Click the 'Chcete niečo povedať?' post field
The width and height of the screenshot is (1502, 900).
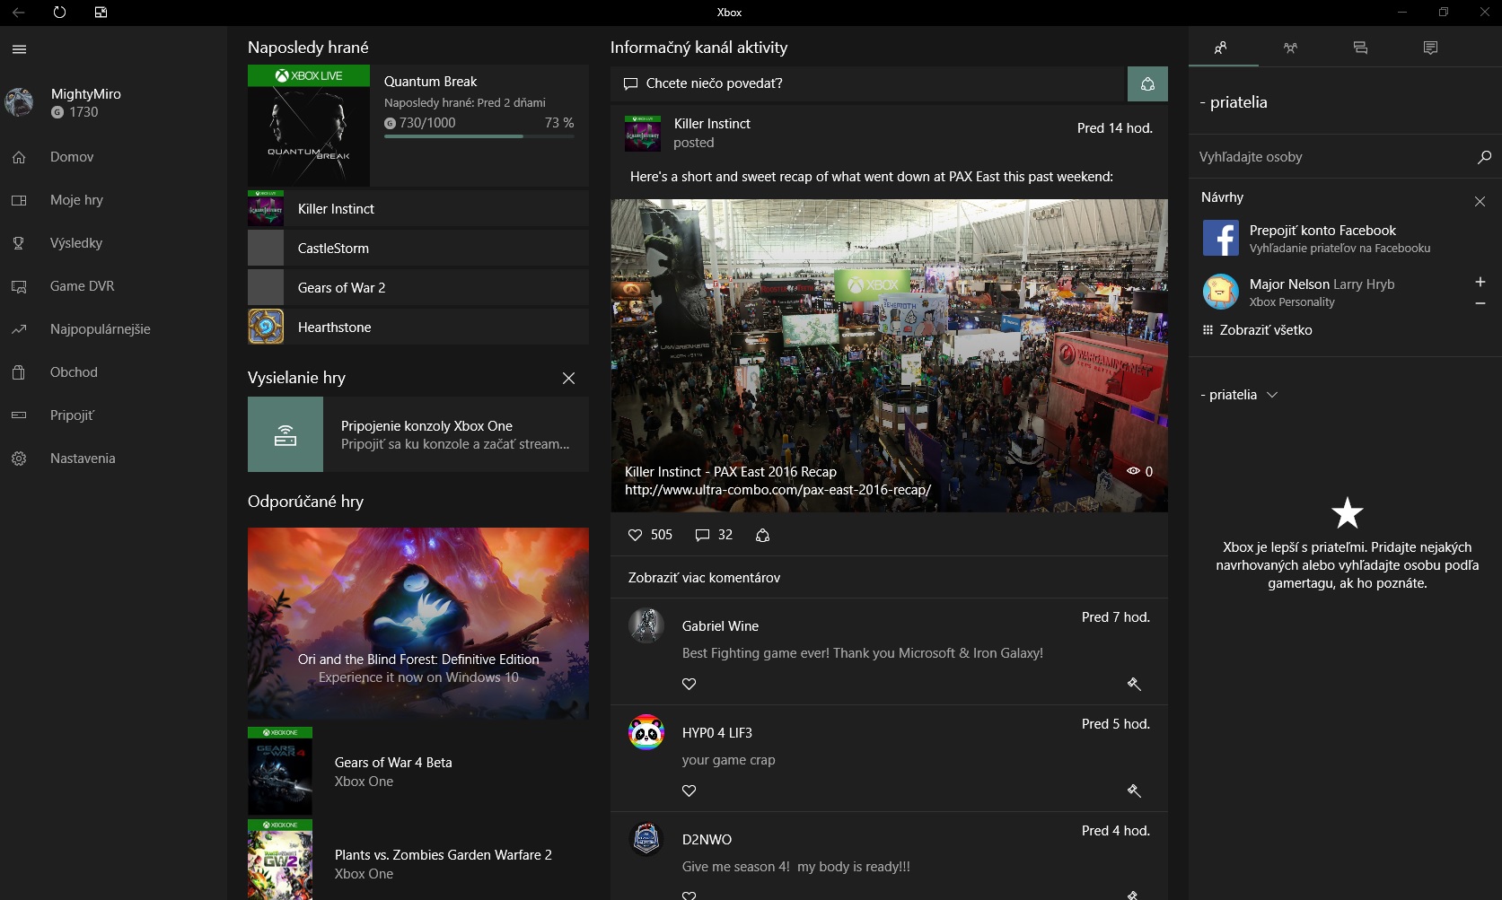[x=868, y=83]
